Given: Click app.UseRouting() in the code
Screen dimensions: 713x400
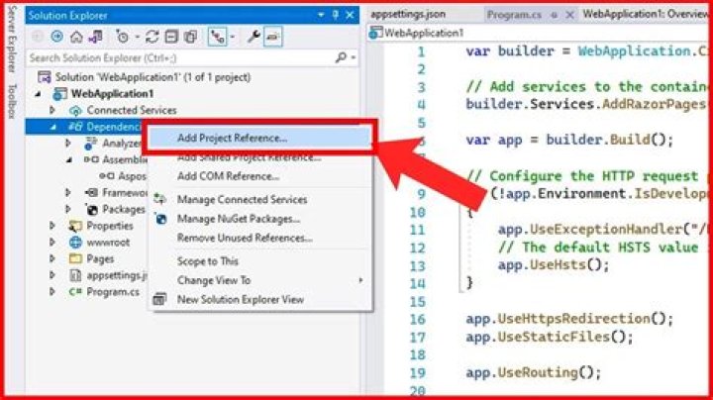Looking at the screenshot, I should pos(534,372).
